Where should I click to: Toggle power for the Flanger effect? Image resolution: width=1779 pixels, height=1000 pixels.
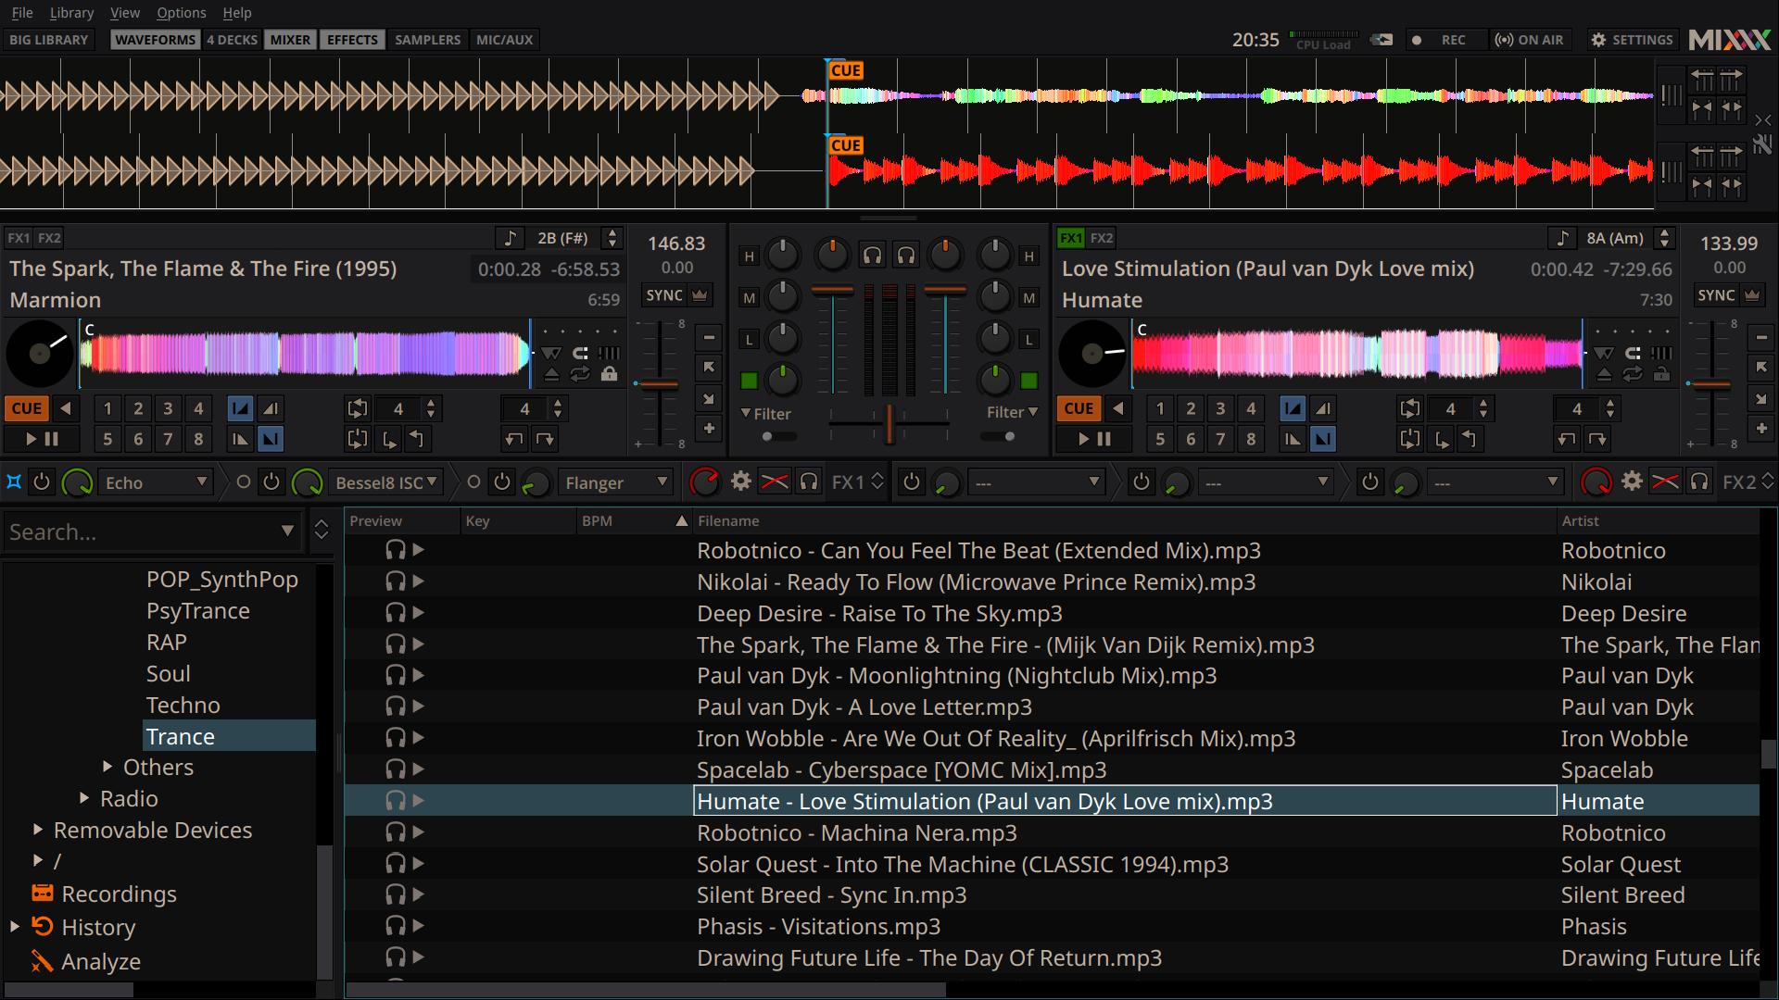click(501, 482)
